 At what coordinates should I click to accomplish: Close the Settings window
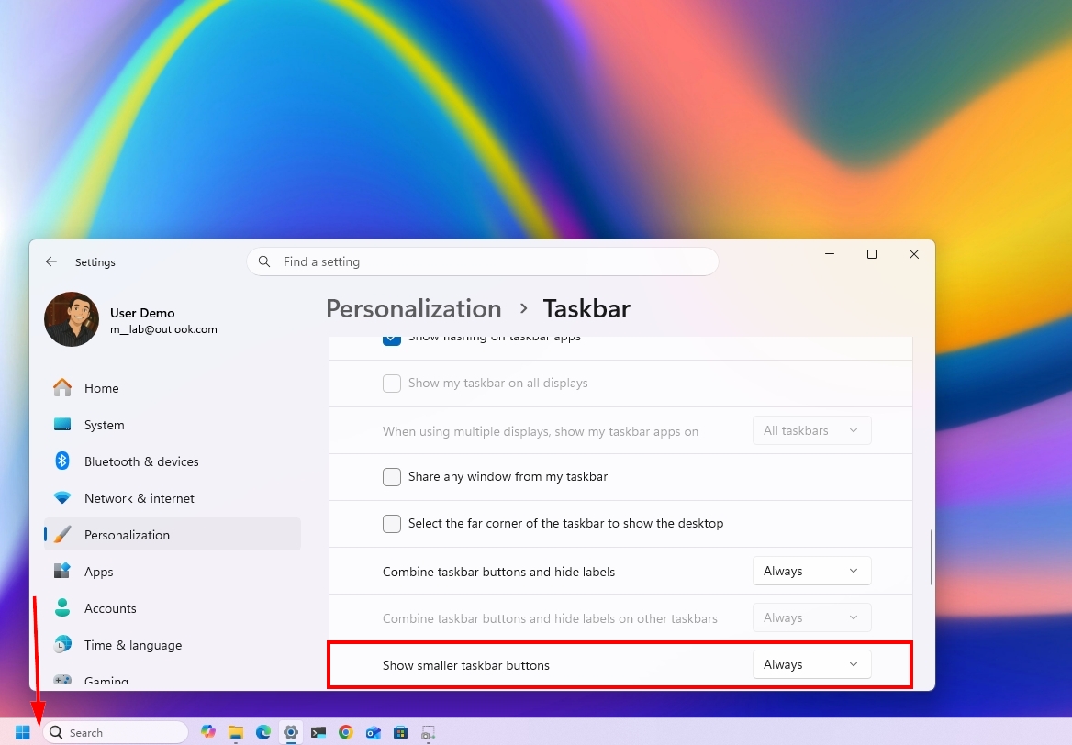(x=914, y=254)
